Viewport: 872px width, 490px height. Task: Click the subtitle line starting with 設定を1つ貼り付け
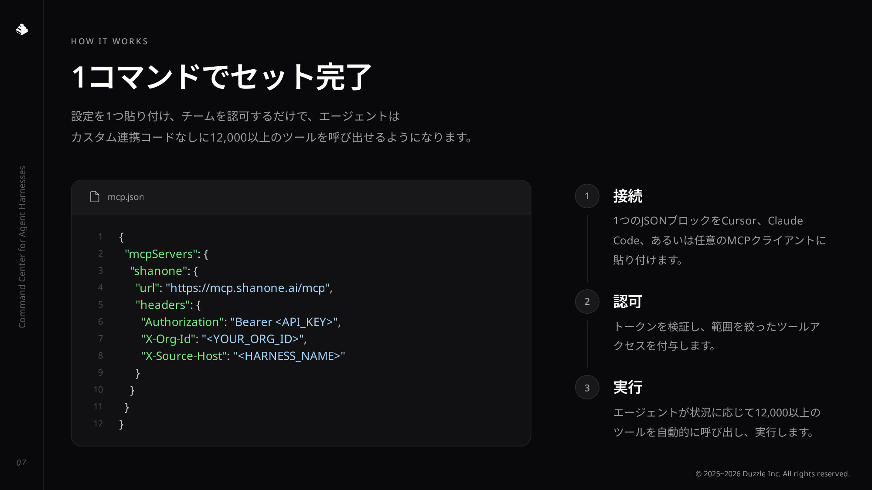pyautogui.click(x=235, y=116)
